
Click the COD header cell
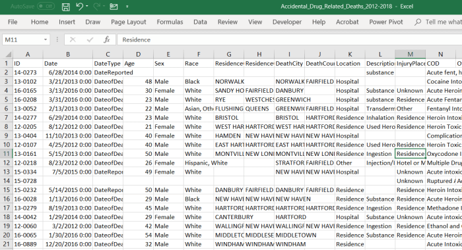pyautogui.click(x=440, y=63)
